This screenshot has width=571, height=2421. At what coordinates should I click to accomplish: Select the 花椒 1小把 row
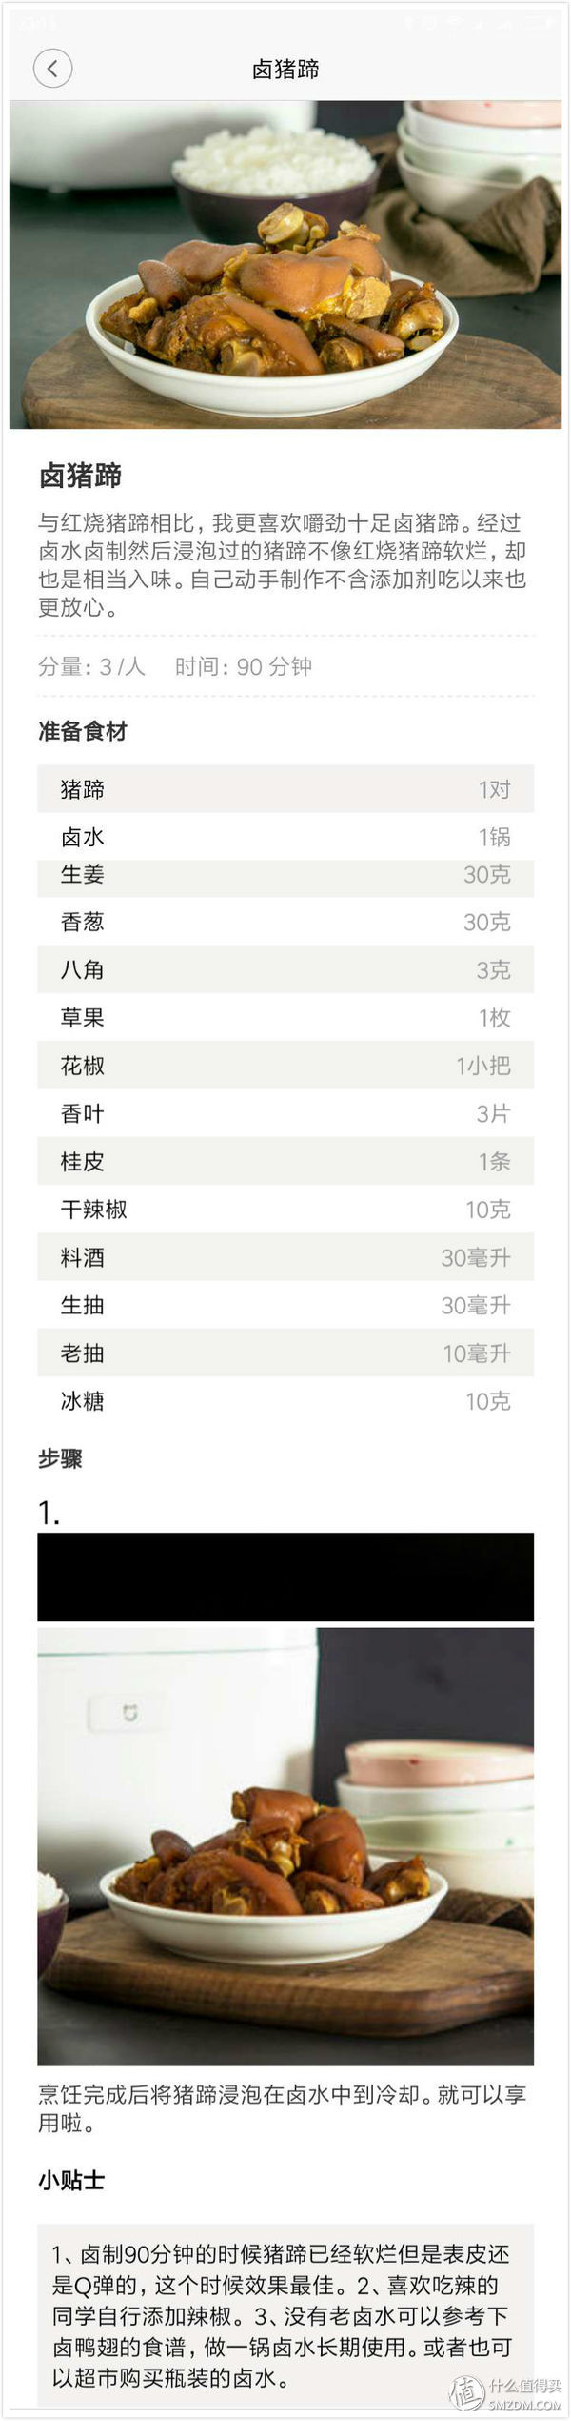tap(285, 1066)
